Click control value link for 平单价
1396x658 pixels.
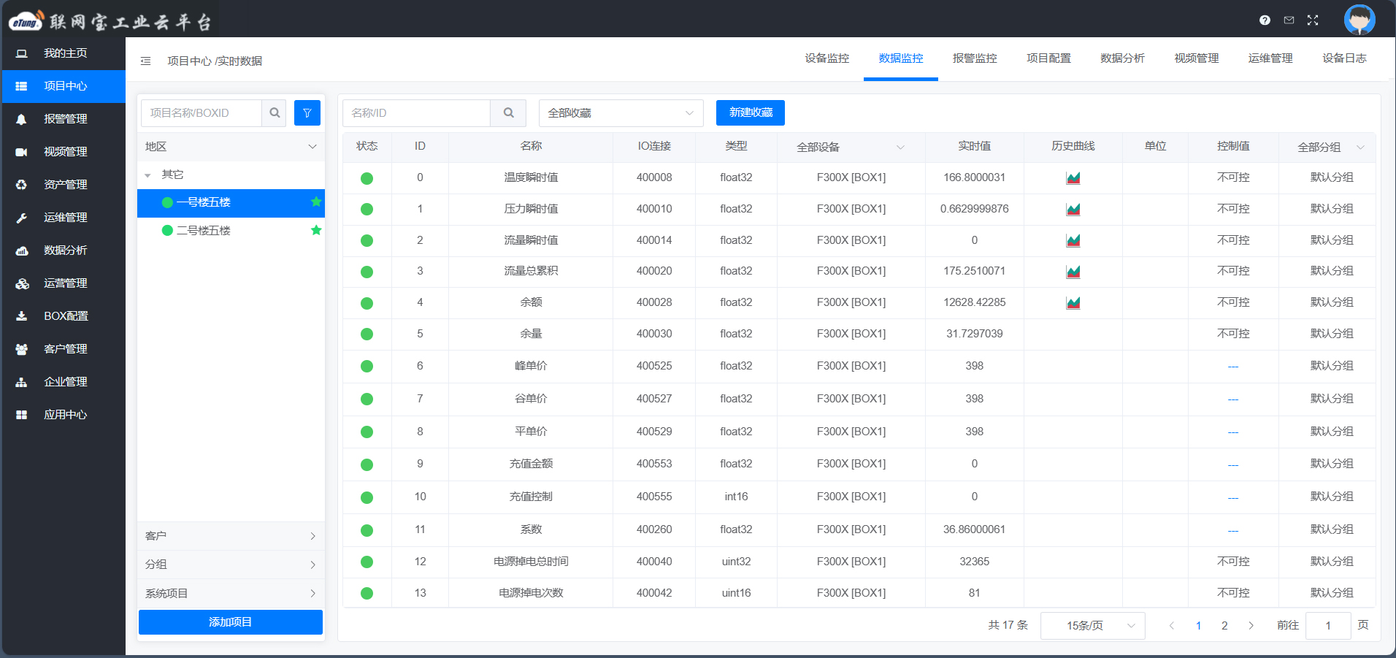[1232, 432]
